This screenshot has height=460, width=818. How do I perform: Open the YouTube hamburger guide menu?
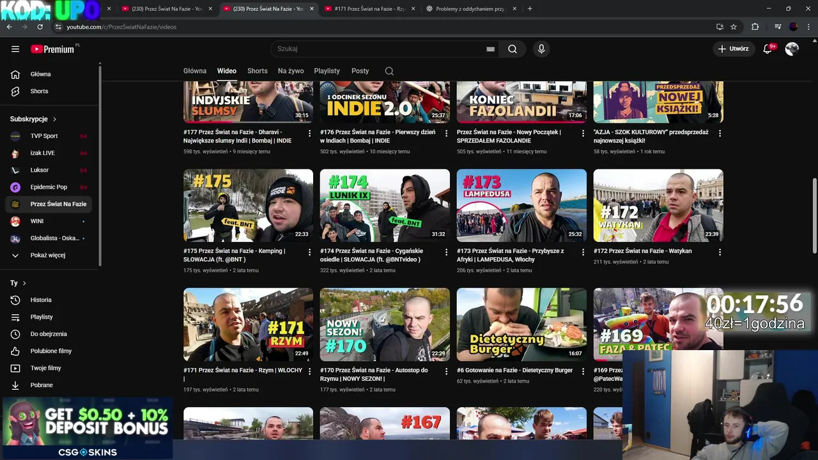click(15, 49)
